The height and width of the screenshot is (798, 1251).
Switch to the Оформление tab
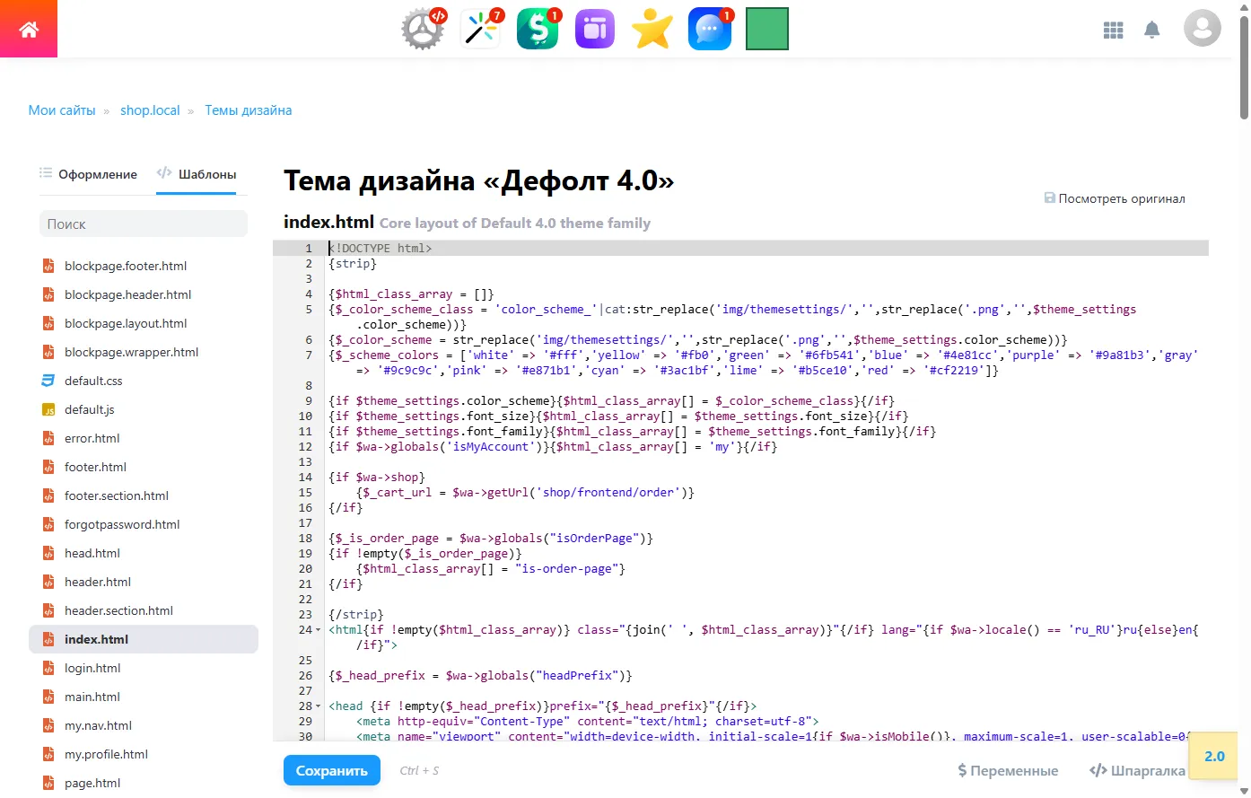point(96,174)
